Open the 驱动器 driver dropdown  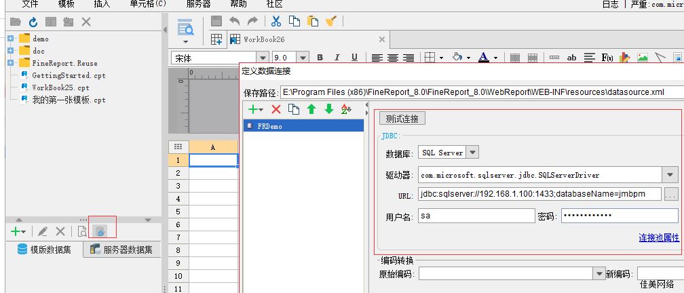click(670, 175)
